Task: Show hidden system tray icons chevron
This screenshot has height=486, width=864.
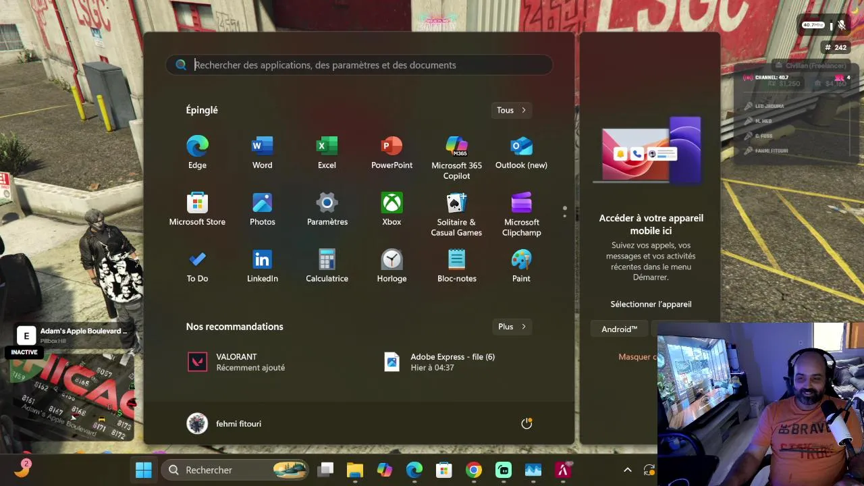Action: point(627,470)
